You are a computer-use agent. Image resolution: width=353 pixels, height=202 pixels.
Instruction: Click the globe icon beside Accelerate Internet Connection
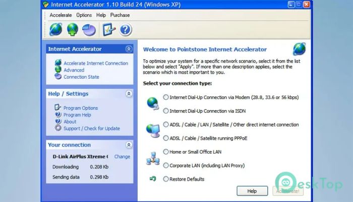[58, 63]
